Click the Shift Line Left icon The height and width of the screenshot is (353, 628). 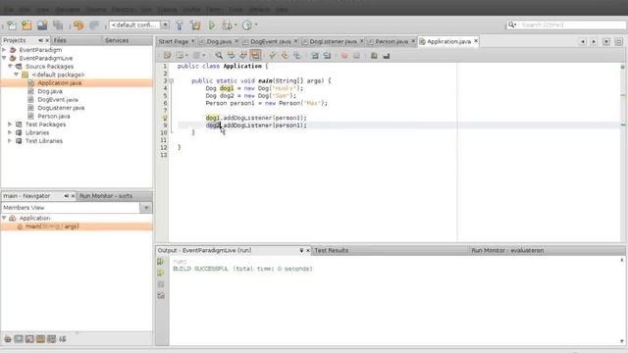point(315,56)
